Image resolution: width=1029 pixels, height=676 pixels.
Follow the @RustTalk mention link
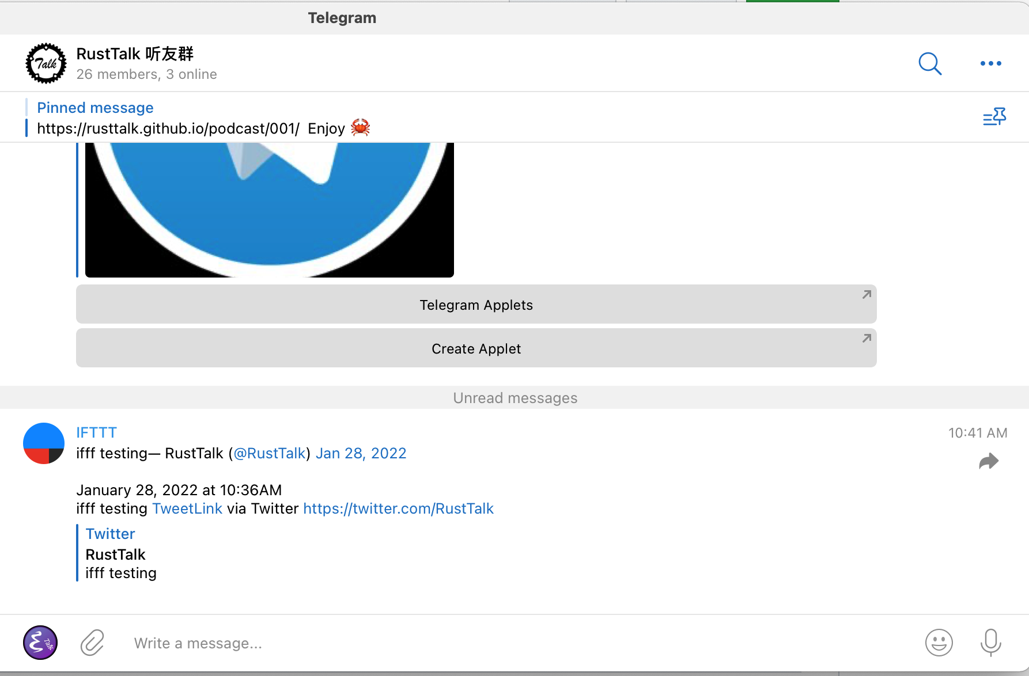(269, 453)
